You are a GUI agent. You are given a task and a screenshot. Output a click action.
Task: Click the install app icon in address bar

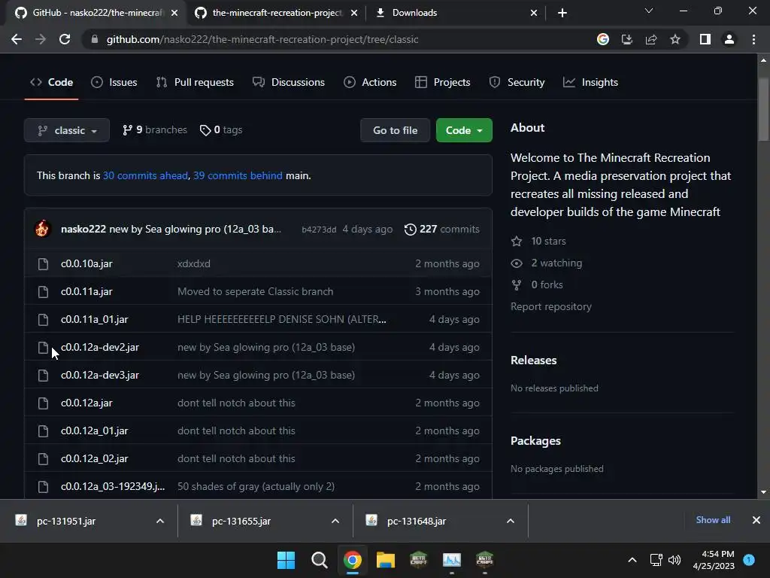tap(627, 39)
